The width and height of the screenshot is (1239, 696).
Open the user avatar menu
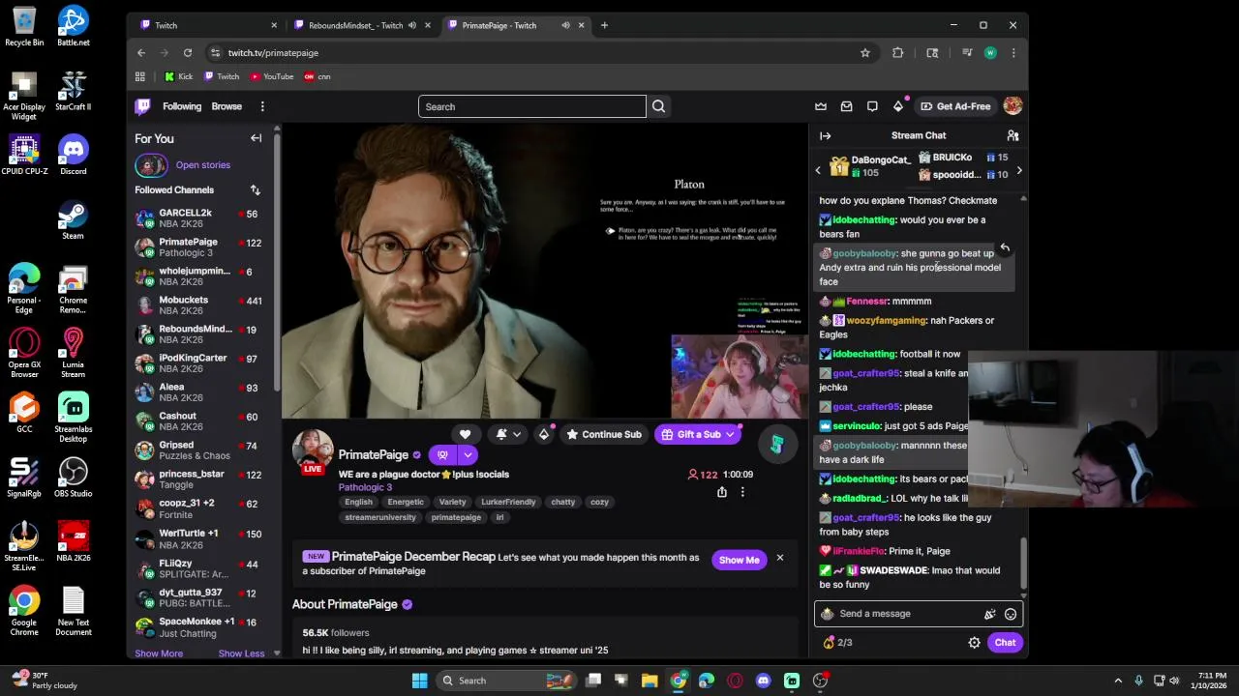1012,106
